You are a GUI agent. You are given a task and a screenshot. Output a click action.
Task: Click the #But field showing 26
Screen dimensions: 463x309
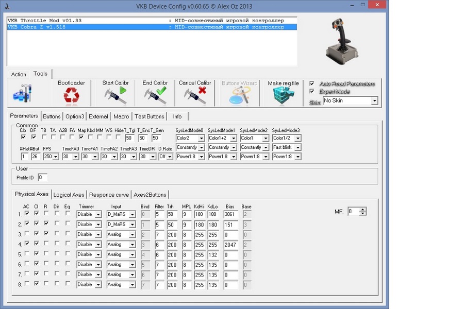click(36, 157)
